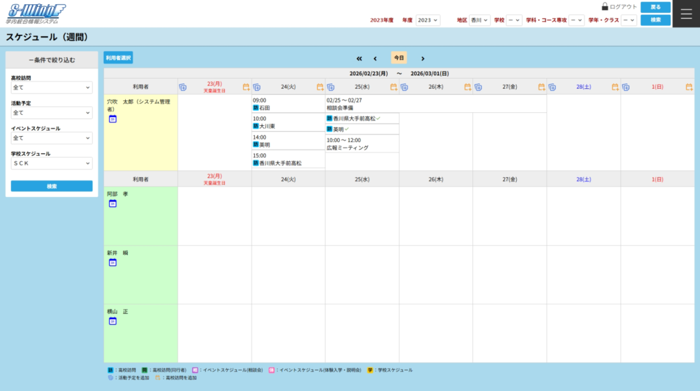Click the ログアウト lock icon
The width and height of the screenshot is (700, 391).
tap(605, 7)
